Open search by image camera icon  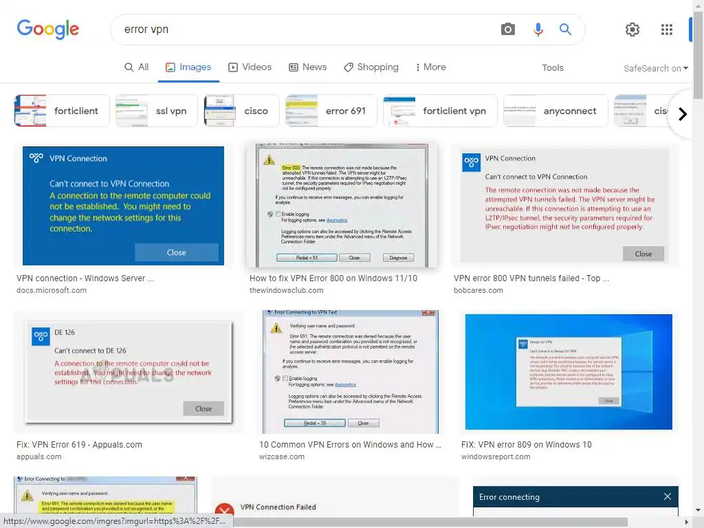click(508, 30)
